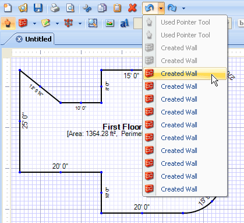Image resolution: width=244 pixels, height=223 pixels.
Task: Expand the Redo history dropdown arrow
Action: tap(183, 8)
